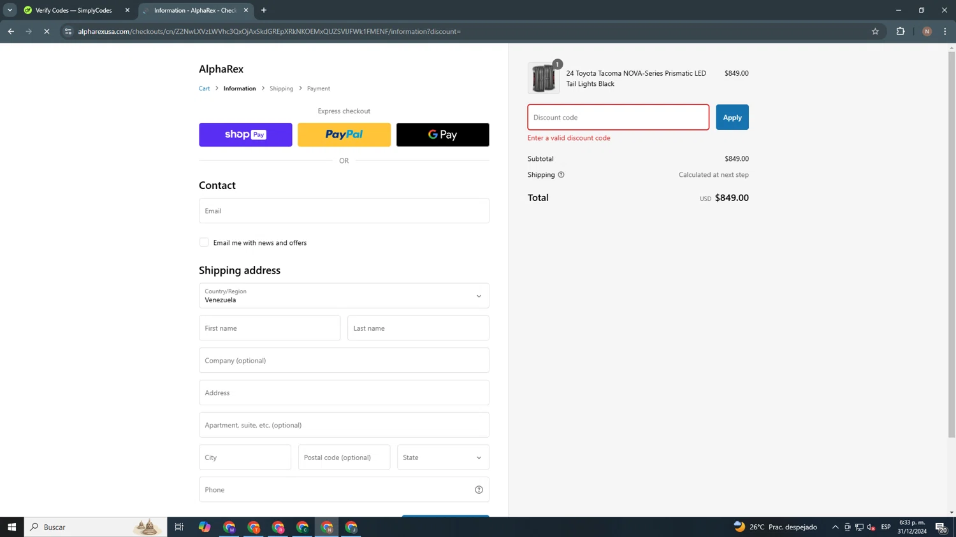This screenshot has width=956, height=537.
Task: Open the State dropdown
Action: pos(443,457)
